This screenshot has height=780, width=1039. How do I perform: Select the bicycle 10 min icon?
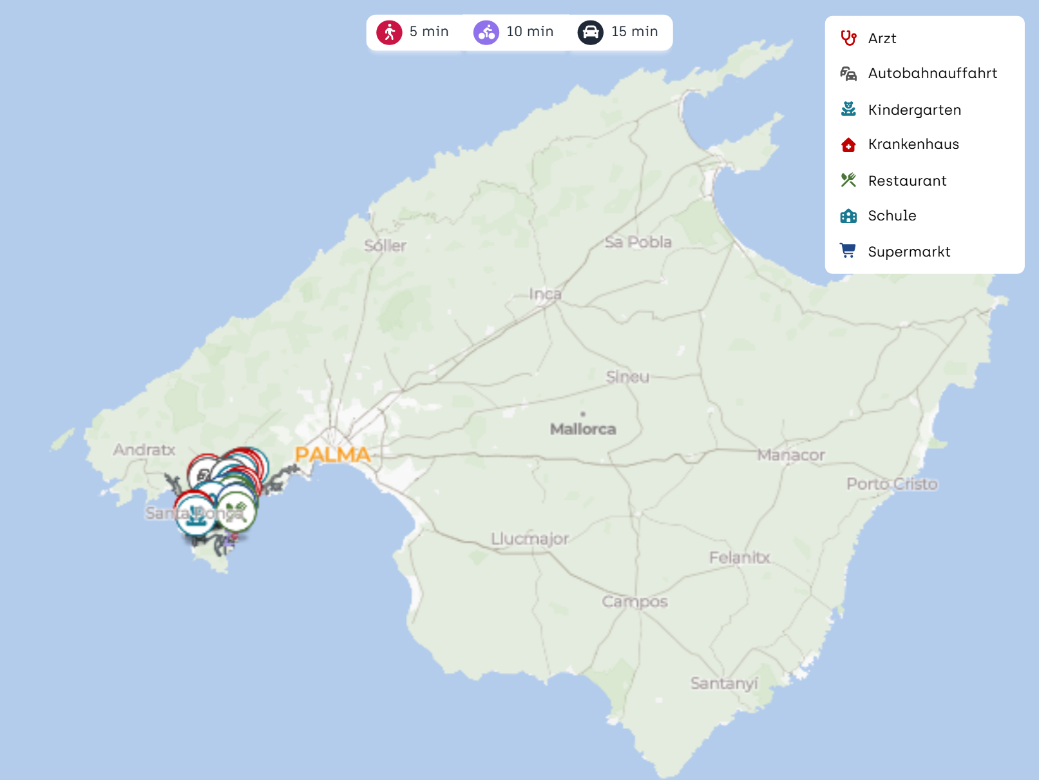tap(486, 32)
